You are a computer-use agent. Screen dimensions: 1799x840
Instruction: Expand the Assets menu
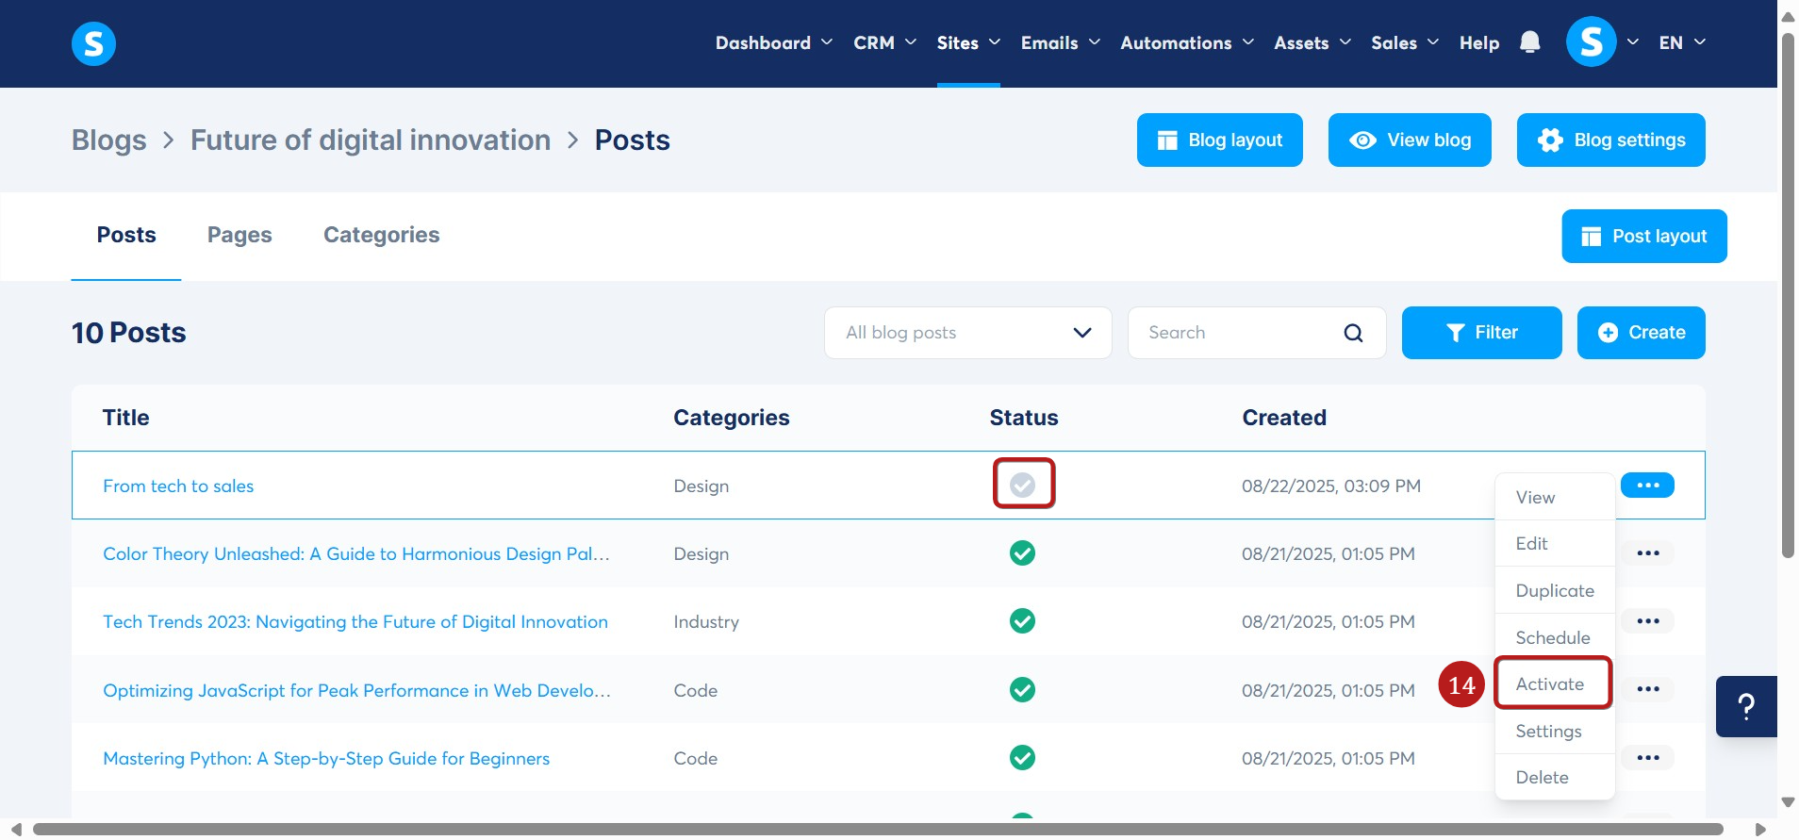click(1312, 42)
